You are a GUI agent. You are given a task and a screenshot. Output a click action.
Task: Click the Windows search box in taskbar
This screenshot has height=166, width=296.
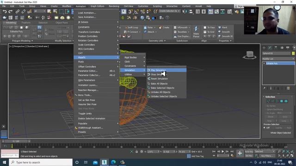[x=41, y=162]
